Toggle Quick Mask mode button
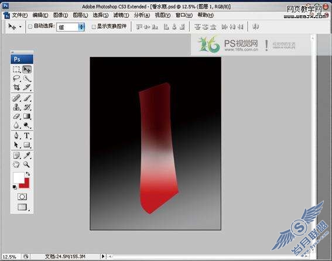332x261 pixels. [22, 197]
